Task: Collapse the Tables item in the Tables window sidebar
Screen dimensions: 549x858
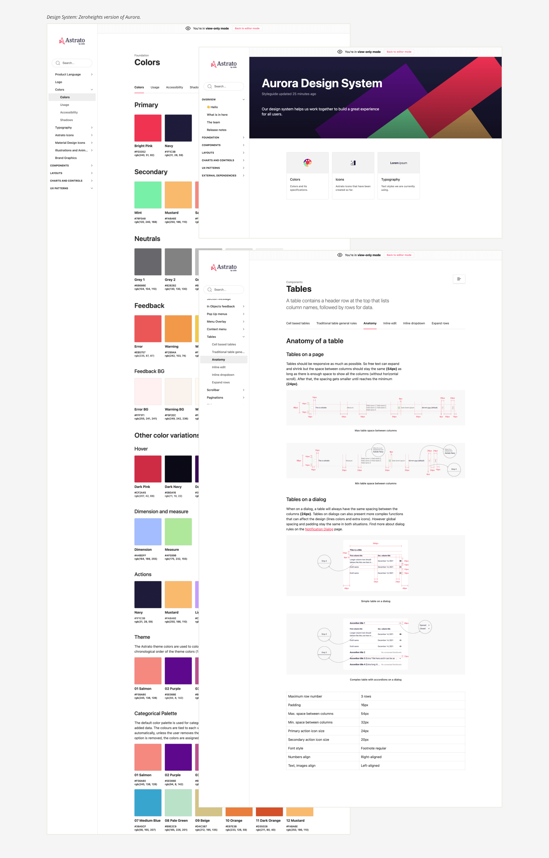Action: [x=244, y=337]
